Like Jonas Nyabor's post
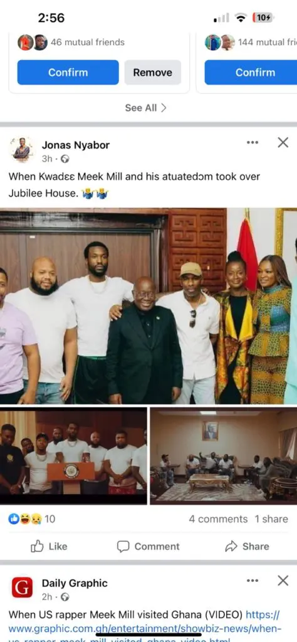This screenshot has width=297, height=642. coord(49,546)
